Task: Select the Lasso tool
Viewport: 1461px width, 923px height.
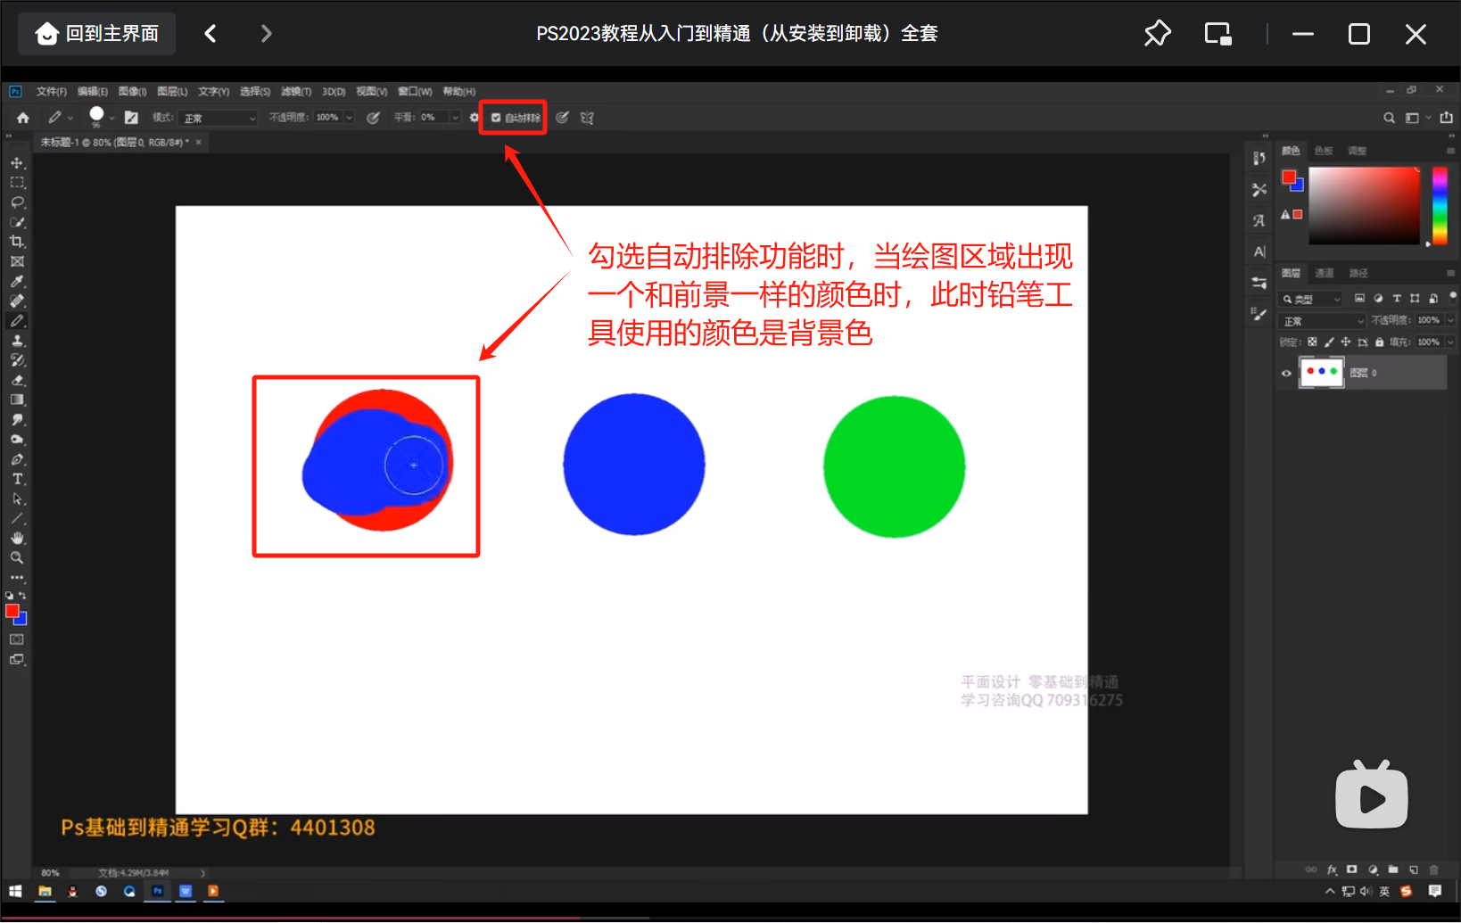Action: pyautogui.click(x=17, y=202)
